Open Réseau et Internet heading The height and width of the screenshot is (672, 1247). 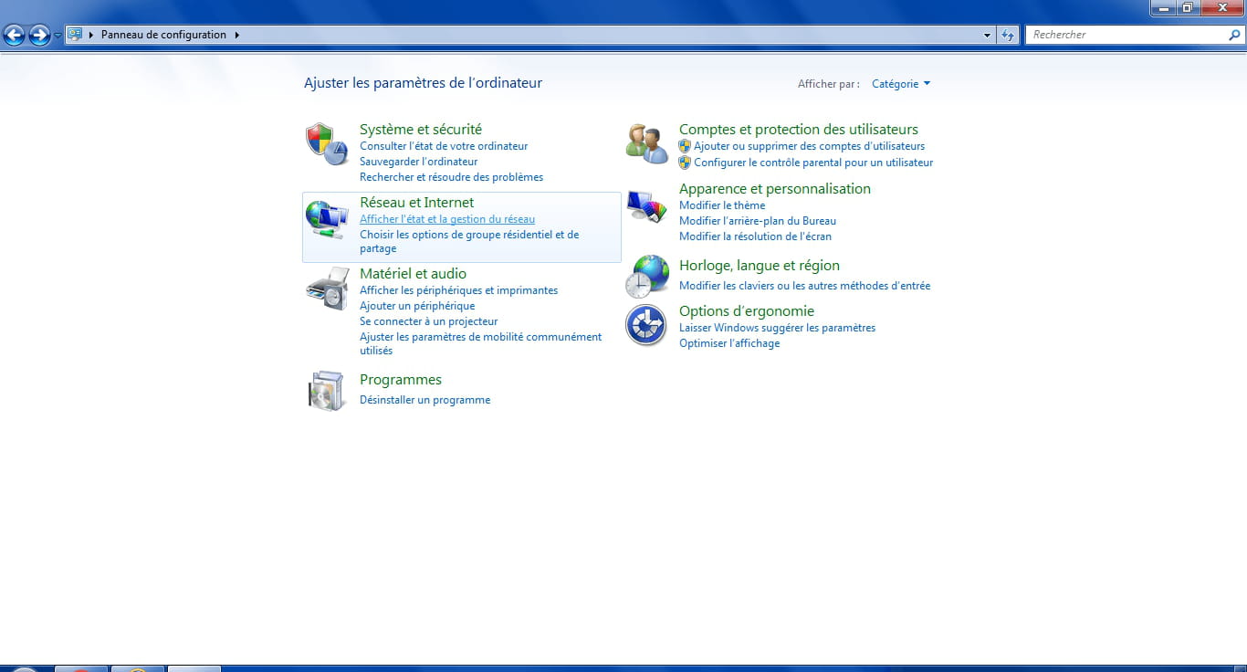417,203
